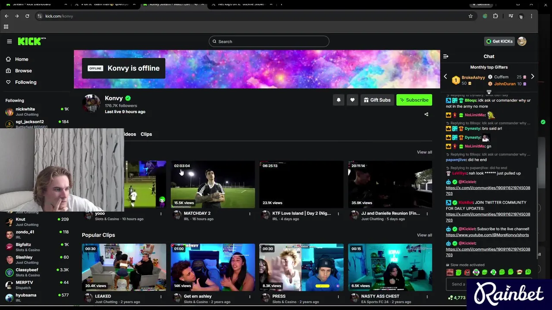This screenshot has height=310, width=552.
Task: Open the x.com community link from KickBot
Action: tap(488, 217)
